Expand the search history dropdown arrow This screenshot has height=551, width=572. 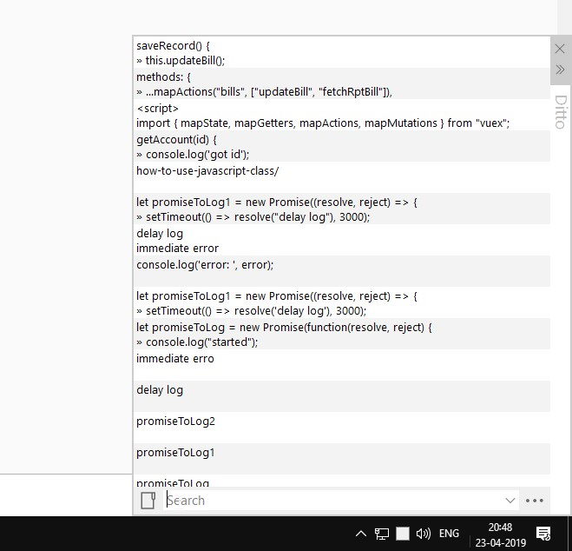510,501
